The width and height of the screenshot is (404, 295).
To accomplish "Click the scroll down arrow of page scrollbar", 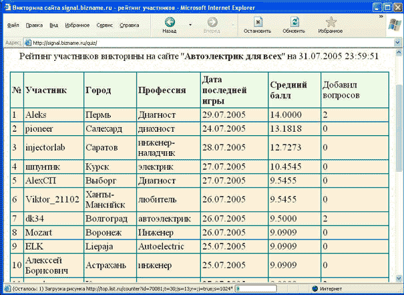I will coord(399,278).
